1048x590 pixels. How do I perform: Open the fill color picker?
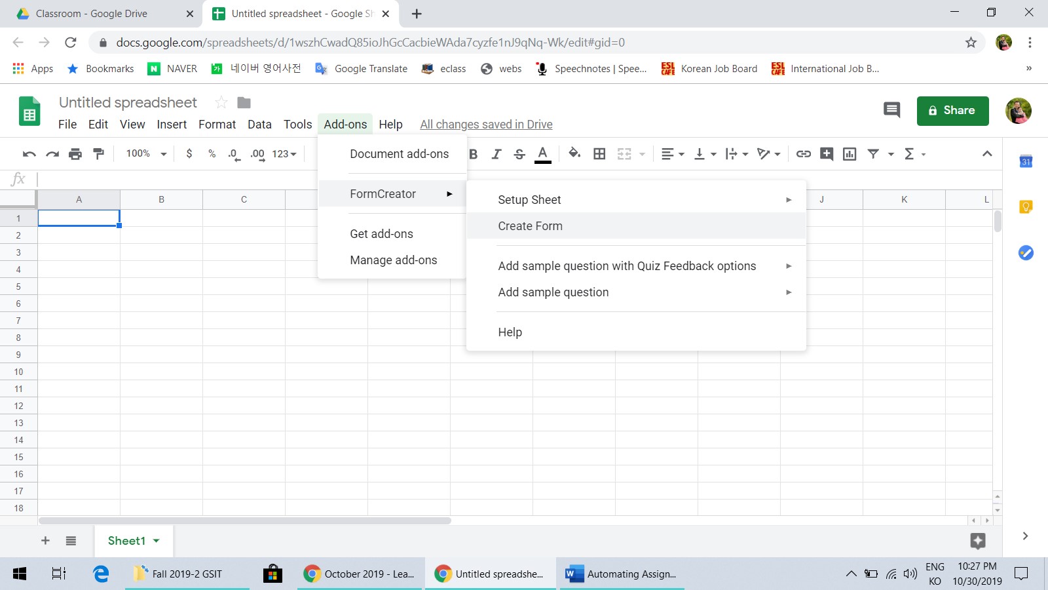[x=574, y=154]
